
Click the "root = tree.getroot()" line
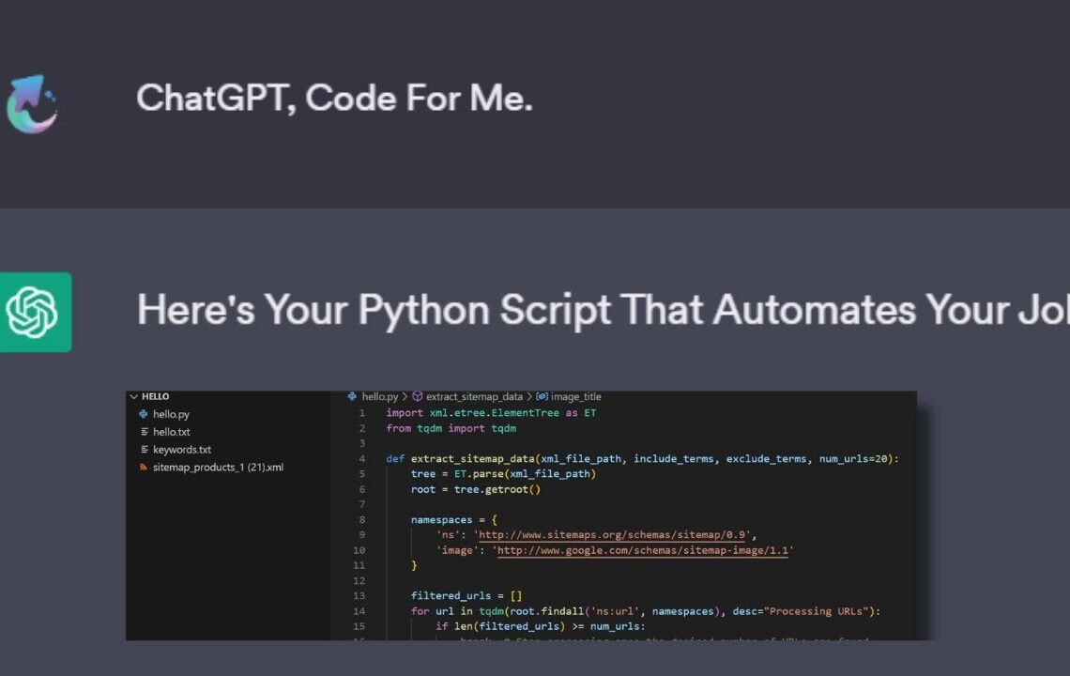click(x=476, y=489)
